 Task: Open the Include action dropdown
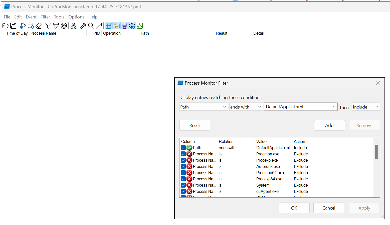pos(377,107)
